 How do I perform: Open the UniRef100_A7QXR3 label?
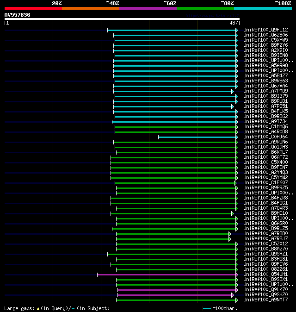pyautogui.click(x=265, y=208)
